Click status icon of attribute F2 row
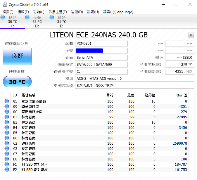This screenshot has width=197, height=180. pyautogui.click(x=7, y=169)
